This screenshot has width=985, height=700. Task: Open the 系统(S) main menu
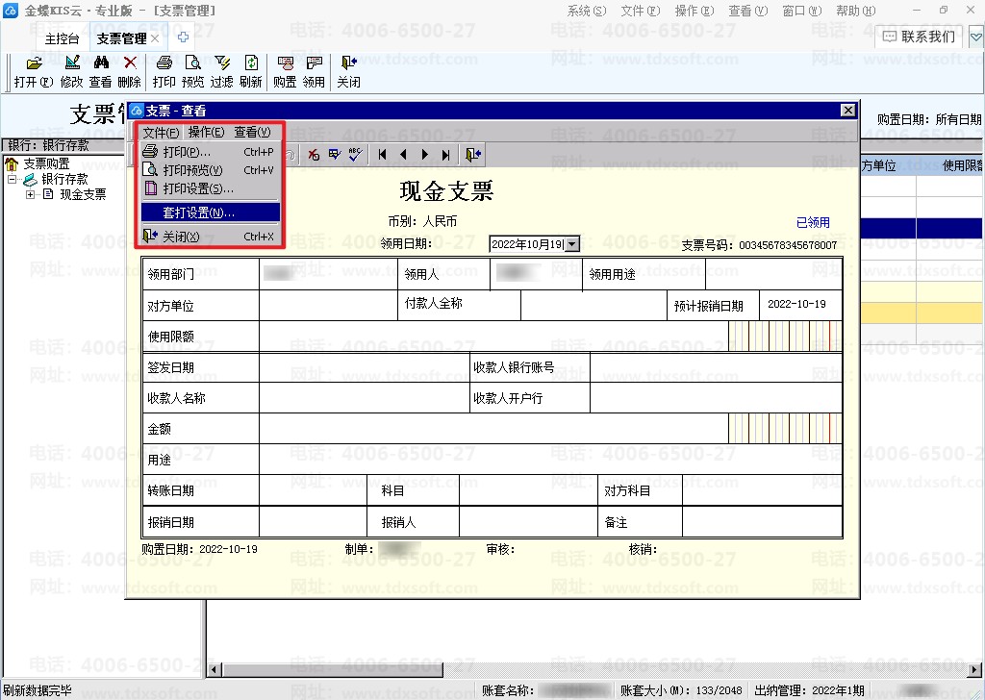pyautogui.click(x=587, y=11)
